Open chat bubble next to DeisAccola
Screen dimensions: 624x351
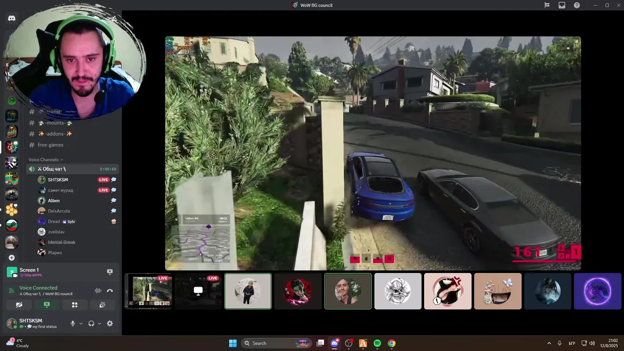click(x=114, y=211)
